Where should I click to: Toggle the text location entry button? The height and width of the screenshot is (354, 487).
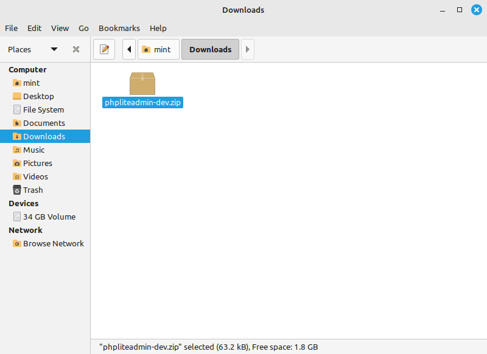(104, 49)
